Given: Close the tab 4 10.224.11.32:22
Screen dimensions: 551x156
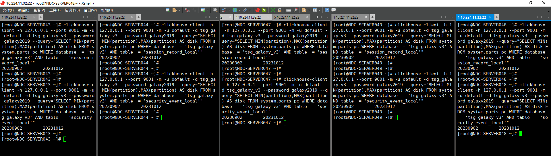Looking at the screenshot, I should 268,17.
